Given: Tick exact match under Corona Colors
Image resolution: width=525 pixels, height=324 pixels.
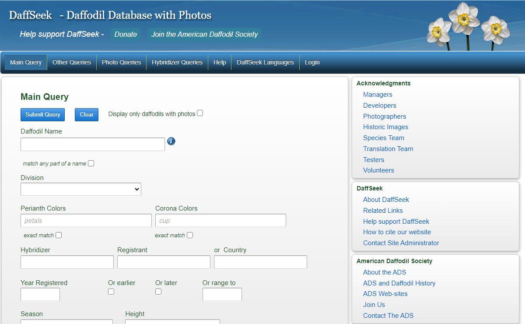Looking at the screenshot, I should pyautogui.click(x=190, y=235).
